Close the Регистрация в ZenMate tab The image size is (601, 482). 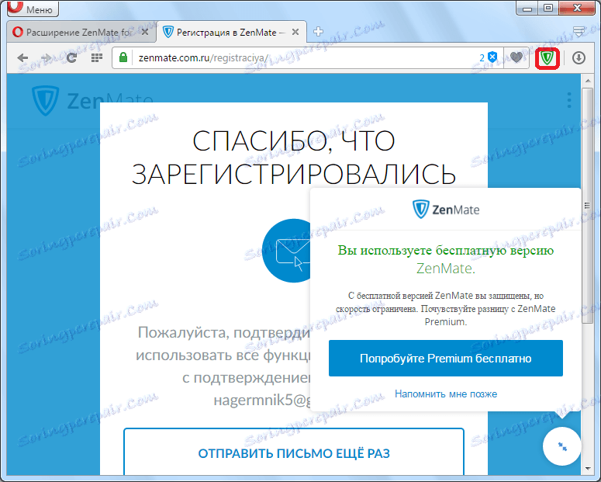point(295,33)
